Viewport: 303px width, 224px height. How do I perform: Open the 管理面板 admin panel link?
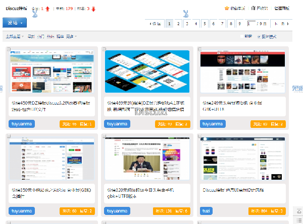282,8
